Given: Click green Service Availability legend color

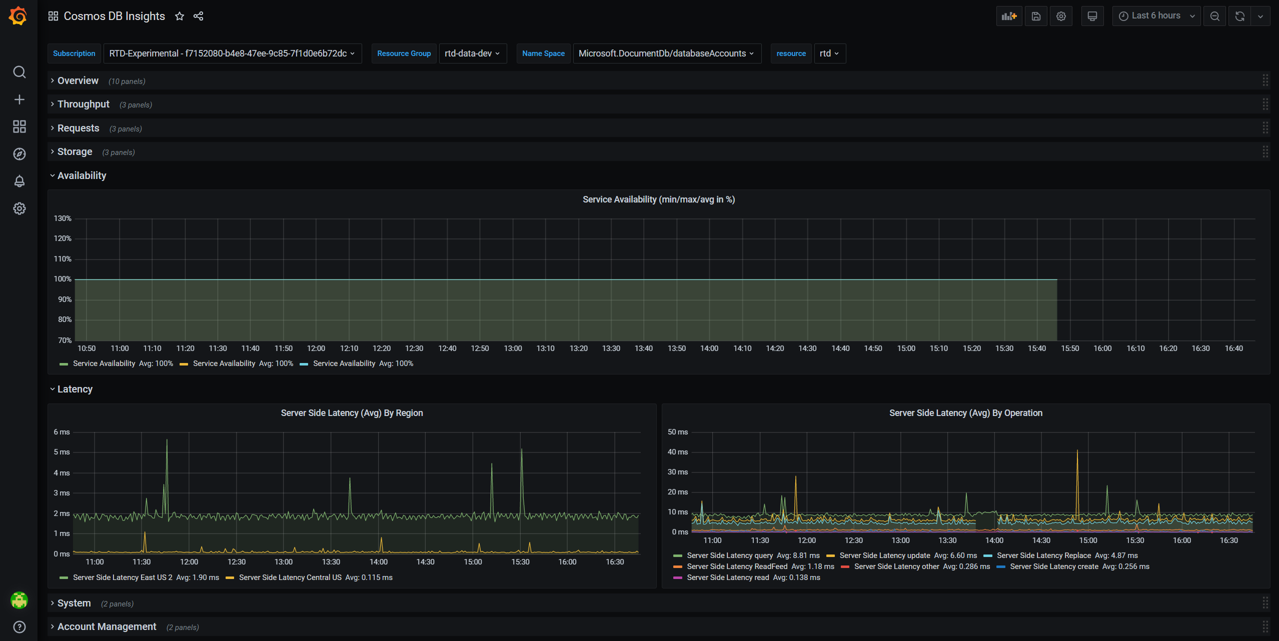Looking at the screenshot, I should tap(64, 364).
